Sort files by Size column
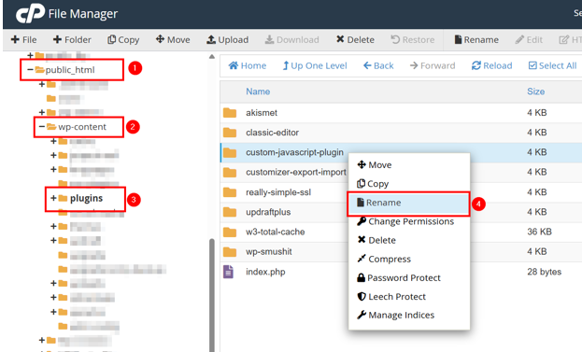The image size is (582, 352). tap(536, 92)
